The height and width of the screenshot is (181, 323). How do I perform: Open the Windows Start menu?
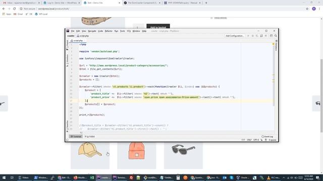point(4,177)
